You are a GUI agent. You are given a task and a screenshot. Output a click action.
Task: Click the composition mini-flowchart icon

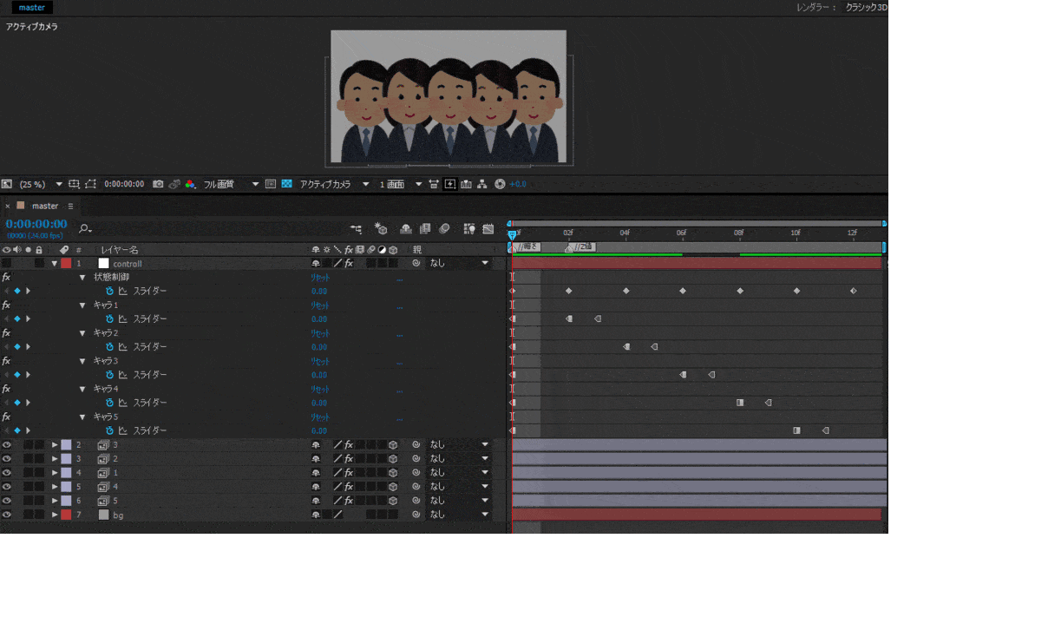click(x=357, y=229)
